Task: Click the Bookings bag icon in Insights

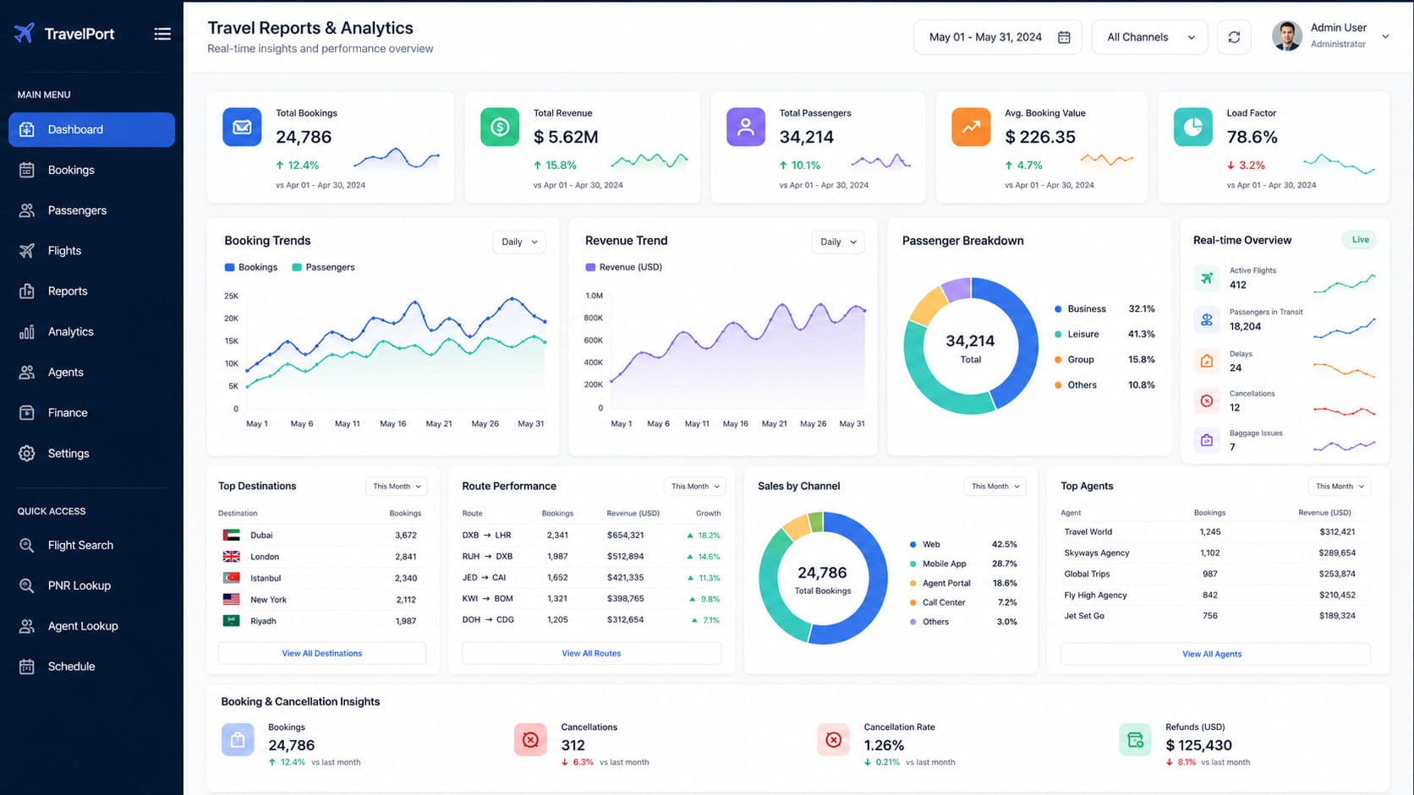Action: point(238,739)
